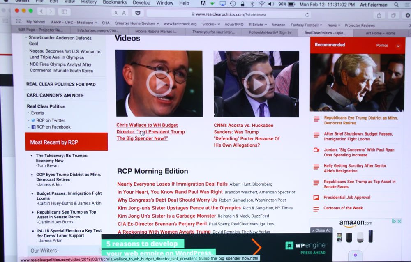The height and width of the screenshot is (262, 411).
Task: Click the padlock icon in the menu bar
Action: (242, 4)
